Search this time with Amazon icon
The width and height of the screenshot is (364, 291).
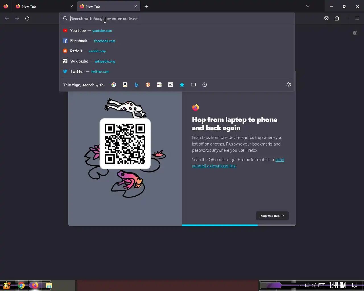click(x=125, y=85)
